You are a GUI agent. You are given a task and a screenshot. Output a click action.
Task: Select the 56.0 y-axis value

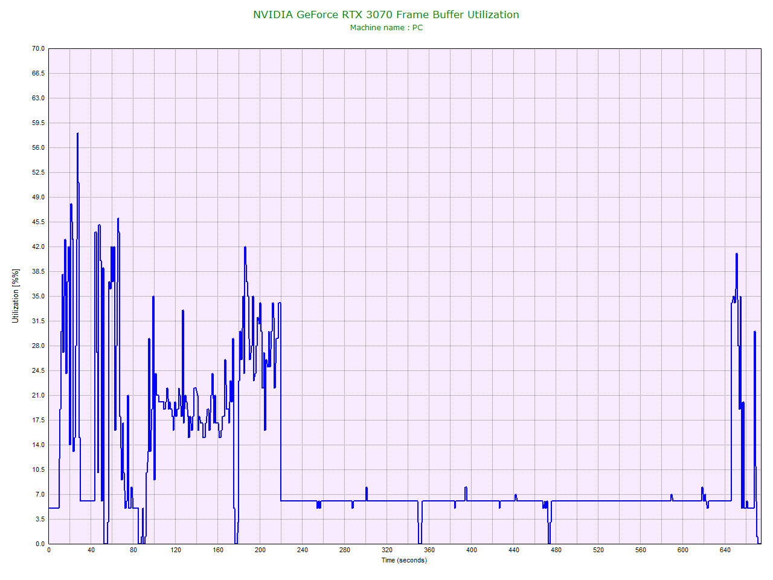coord(38,147)
